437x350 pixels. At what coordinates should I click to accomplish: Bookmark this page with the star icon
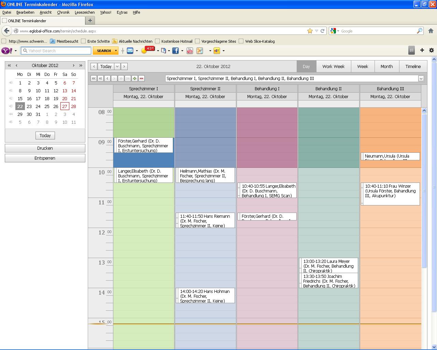pyautogui.click(x=310, y=31)
